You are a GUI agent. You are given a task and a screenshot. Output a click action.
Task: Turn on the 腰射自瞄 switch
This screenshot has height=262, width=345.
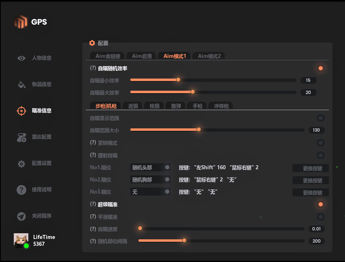(x=321, y=155)
